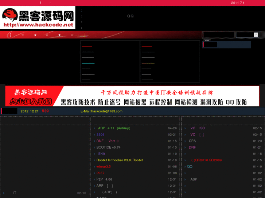This screenshot has width=265, height=198.
Task: Open the DNF entry dated 01-21
Action: click(x=192, y=148)
